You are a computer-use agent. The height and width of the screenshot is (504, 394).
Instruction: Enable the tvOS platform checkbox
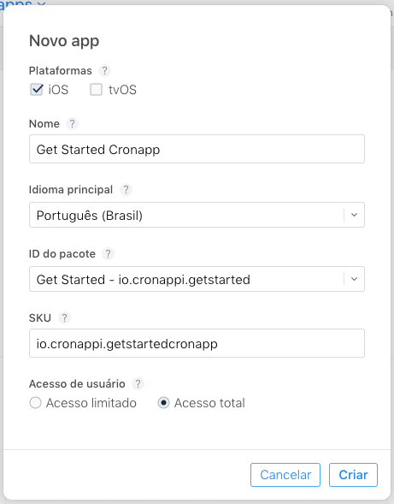96,90
